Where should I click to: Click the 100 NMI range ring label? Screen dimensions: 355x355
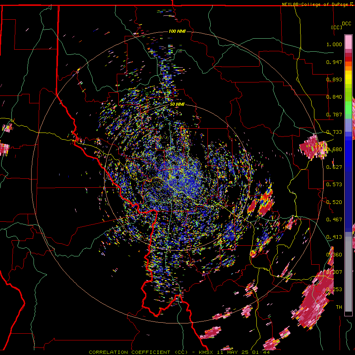pyautogui.click(x=177, y=31)
